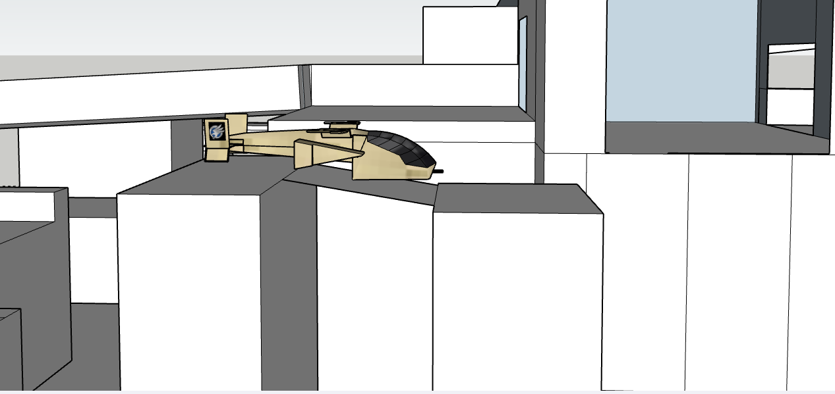835x394 pixels.
Task: Click the black gun barrel at aircraft nose
Action: point(438,172)
